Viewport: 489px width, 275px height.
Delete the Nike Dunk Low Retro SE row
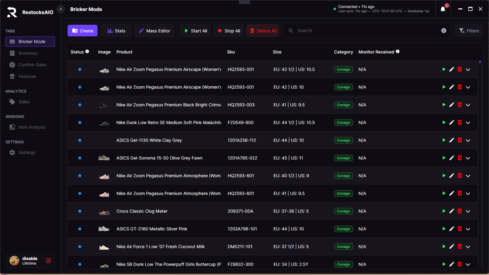[x=460, y=123]
